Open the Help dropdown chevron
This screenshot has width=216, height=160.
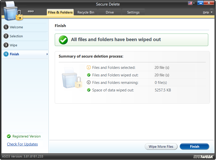pos(211,12)
